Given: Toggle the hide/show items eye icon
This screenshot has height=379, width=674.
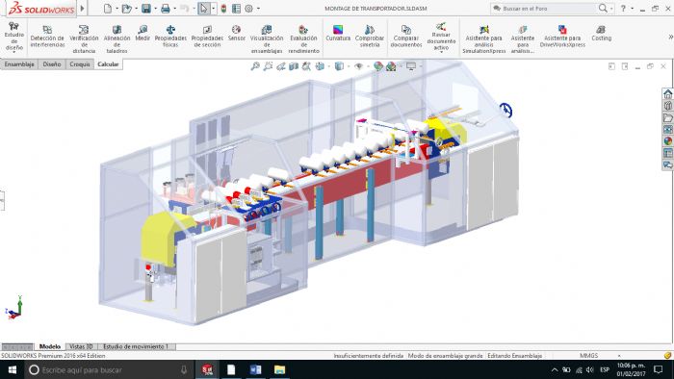Looking at the screenshot, I should pos(358,66).
